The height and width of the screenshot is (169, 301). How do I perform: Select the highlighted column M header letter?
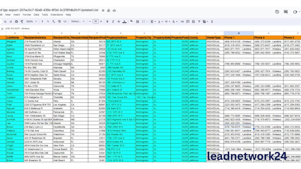[x=239, y=33]
